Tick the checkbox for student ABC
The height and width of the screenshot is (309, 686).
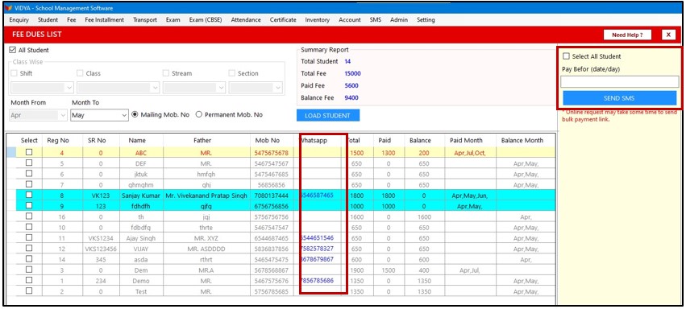point(29,152)
